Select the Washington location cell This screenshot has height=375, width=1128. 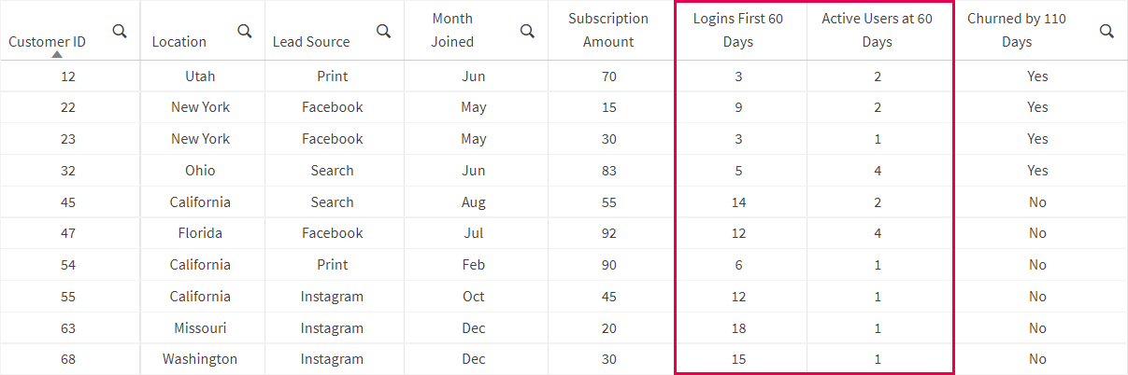click(200, 359)
